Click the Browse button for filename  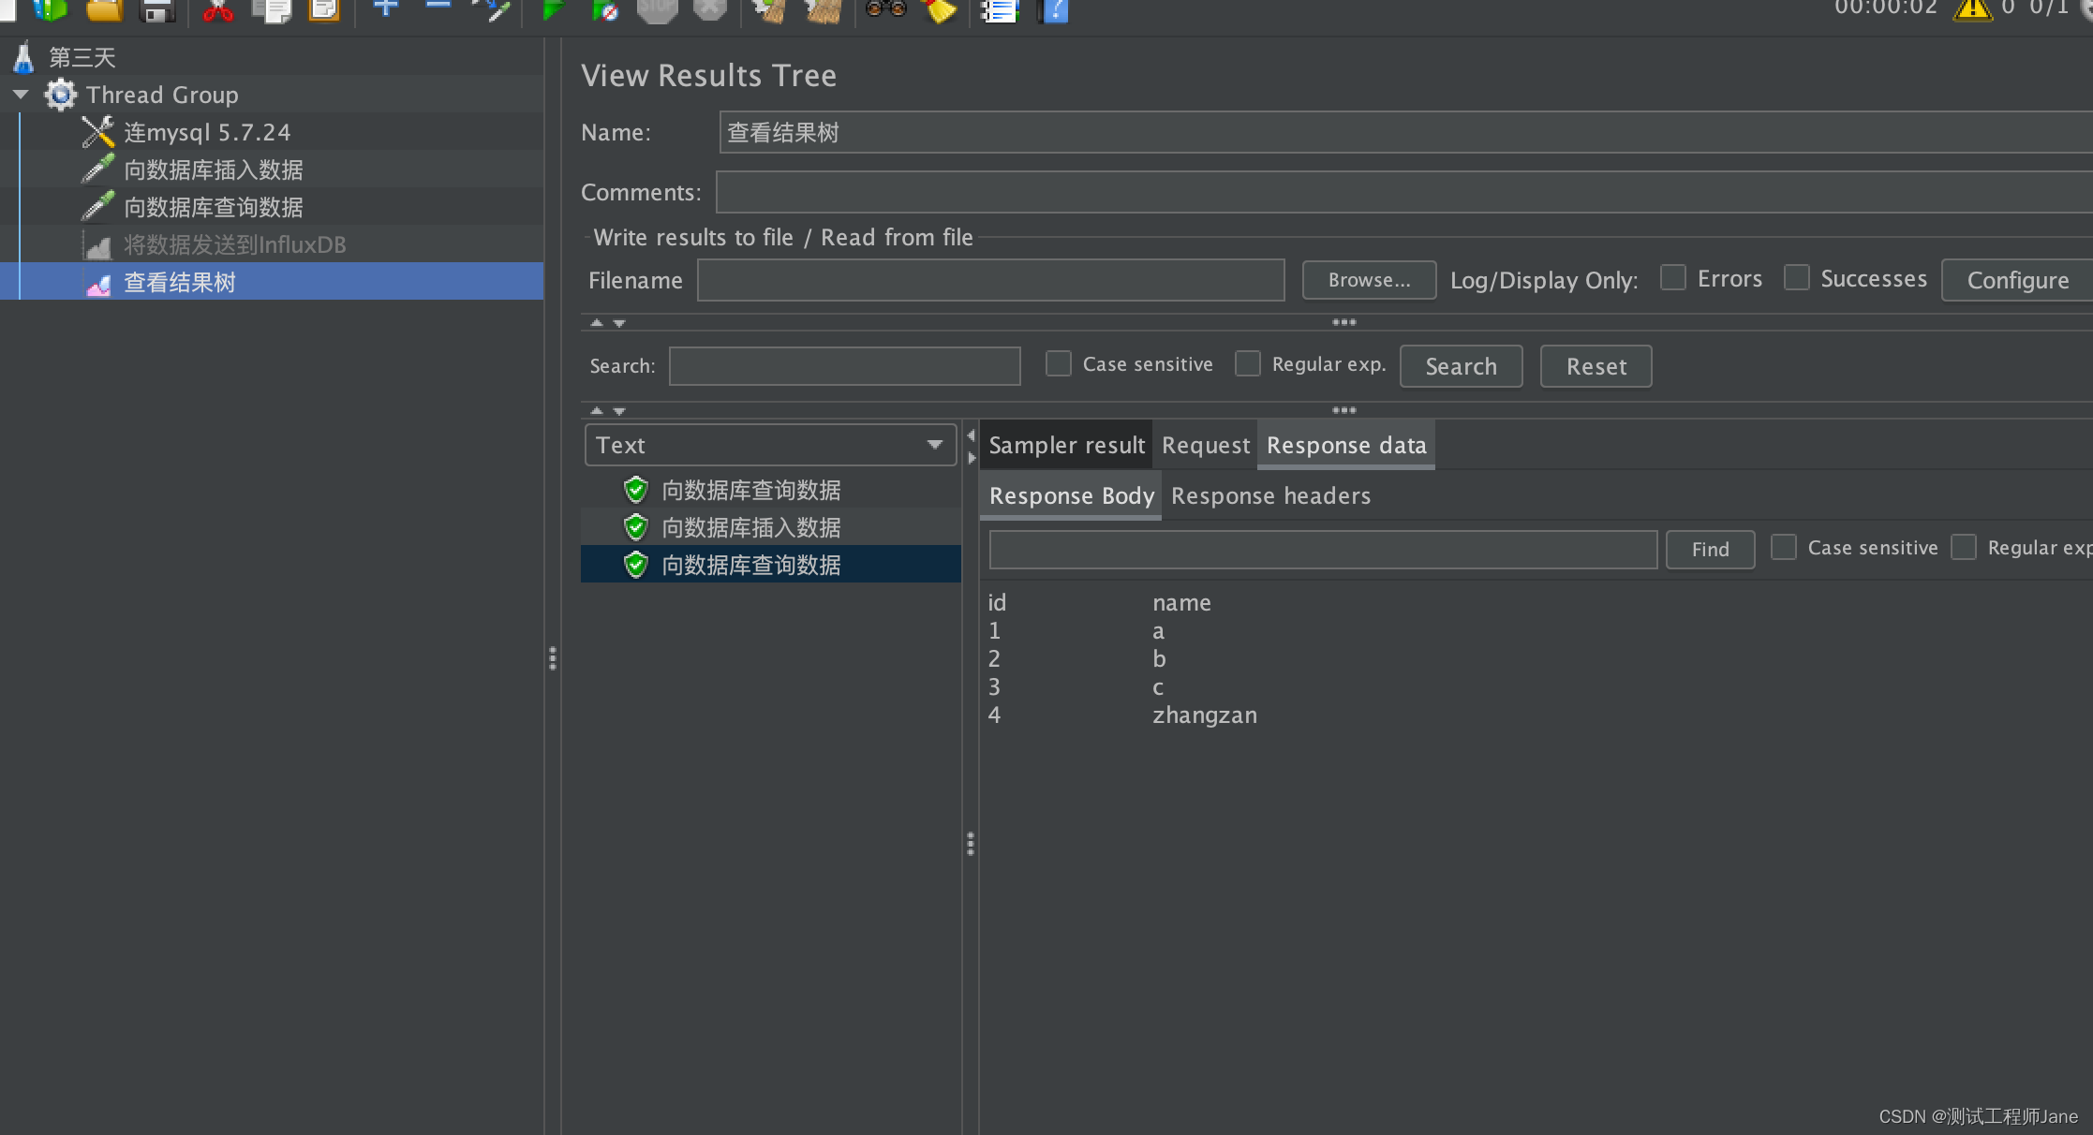click(x=1367, y=280)
